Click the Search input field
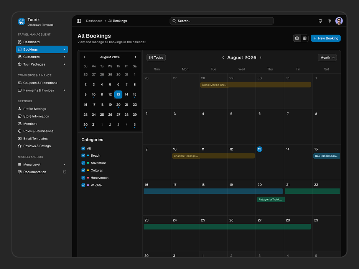The image size is (359, 269). (x=222, y=21)
